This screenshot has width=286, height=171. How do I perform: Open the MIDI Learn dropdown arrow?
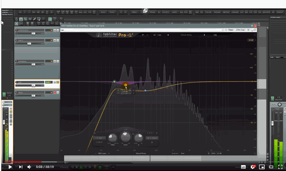coord(109,154)
